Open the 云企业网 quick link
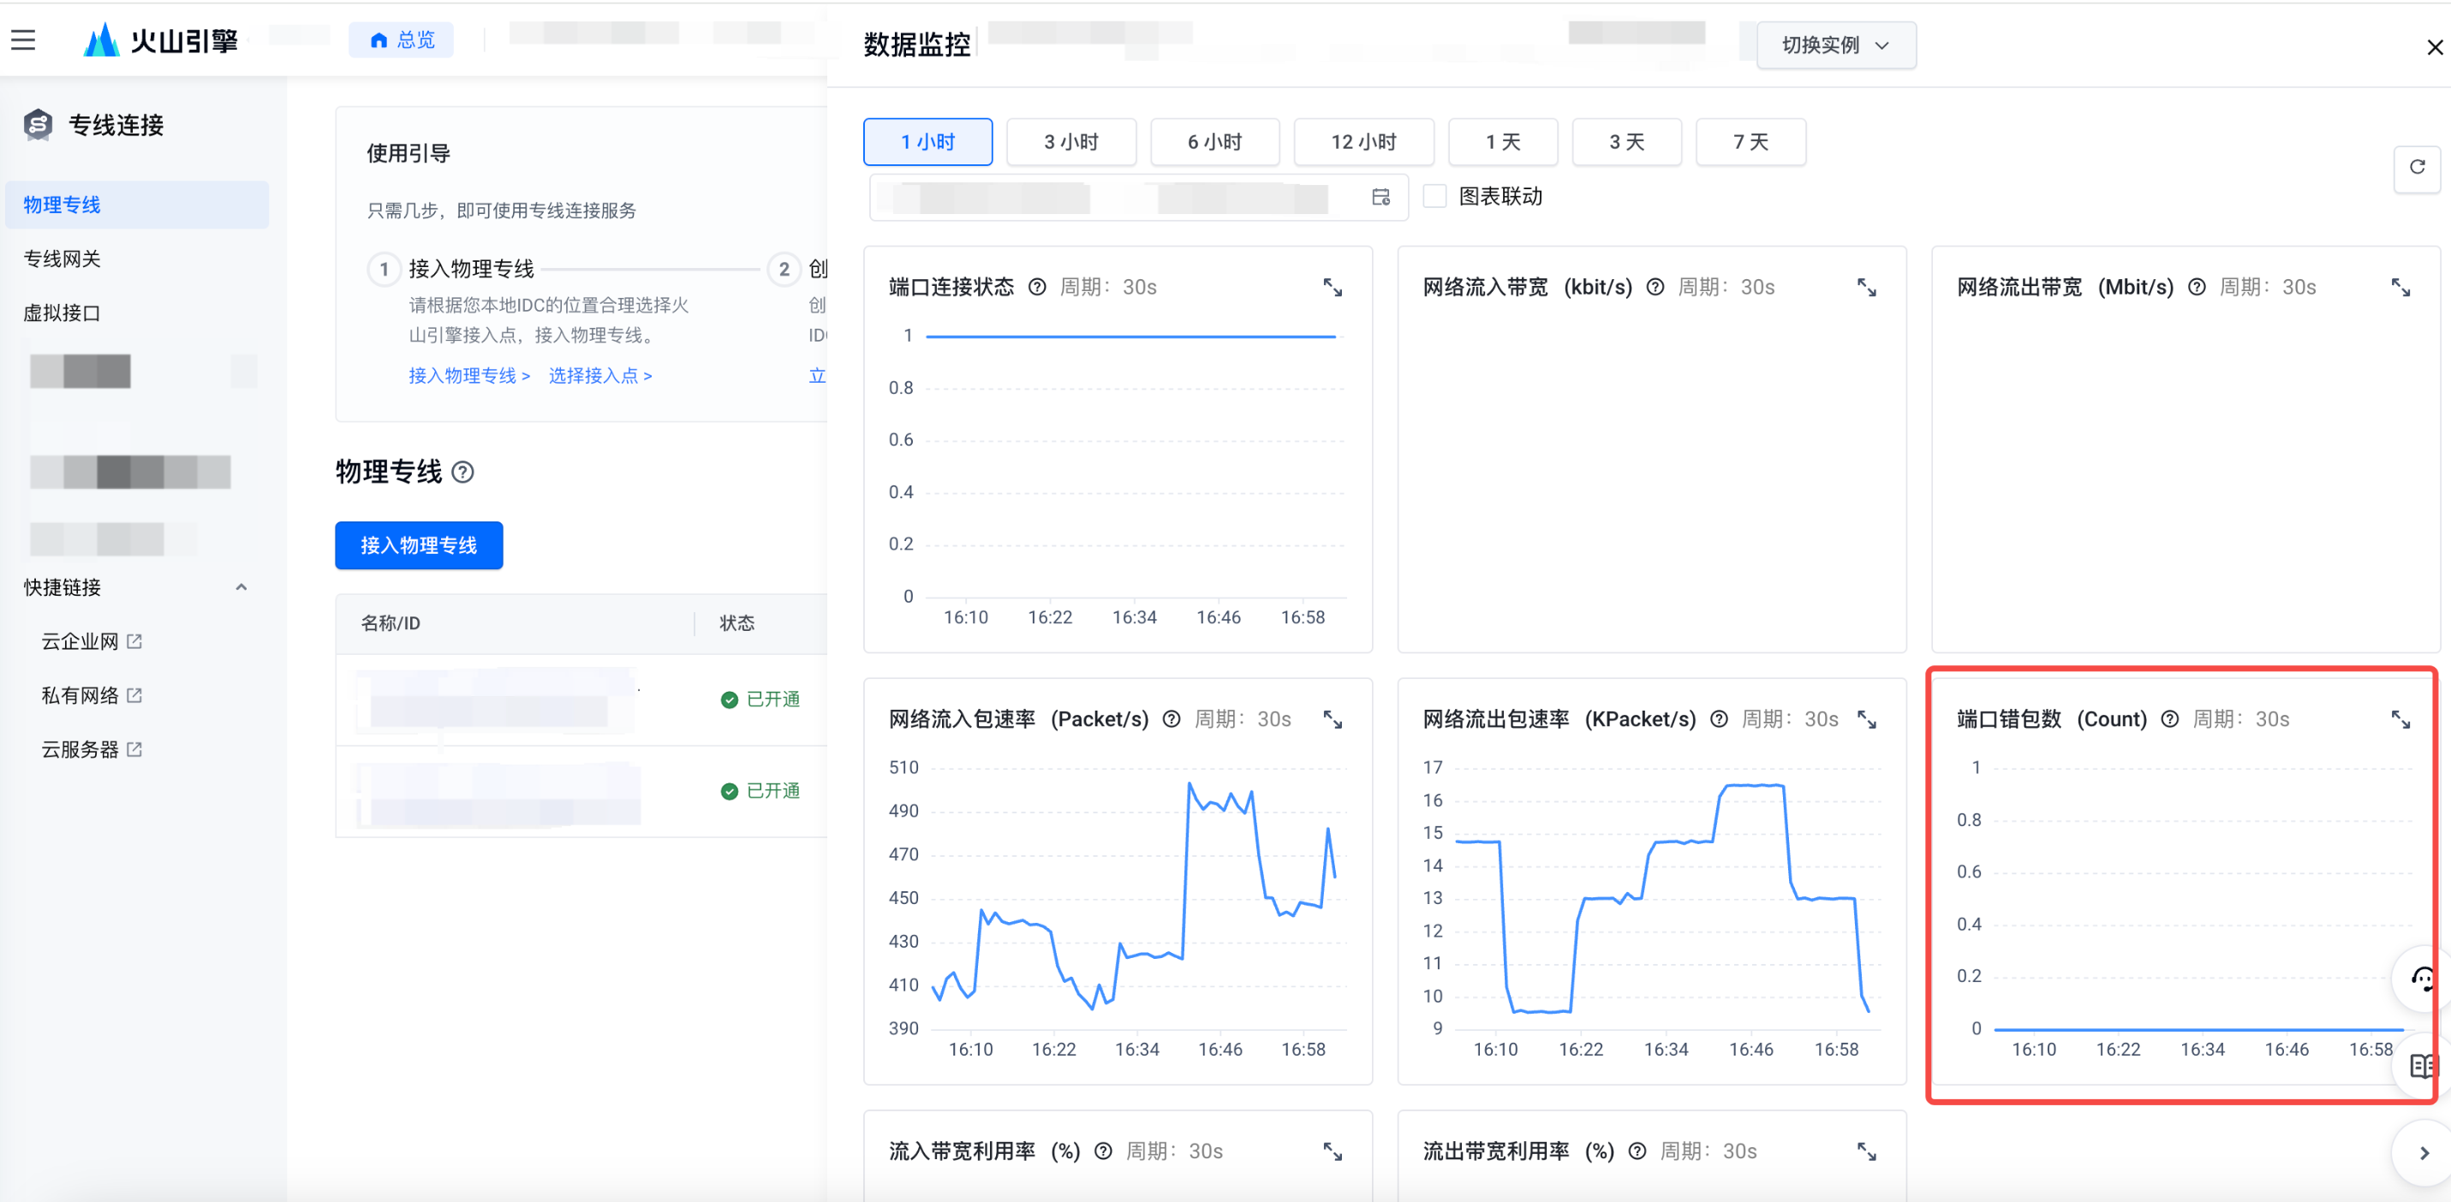This screenshot has height=1202, width=2451. (x=92, y=642)
